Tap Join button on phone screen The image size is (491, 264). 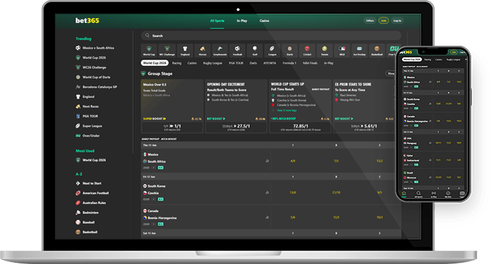453,52
